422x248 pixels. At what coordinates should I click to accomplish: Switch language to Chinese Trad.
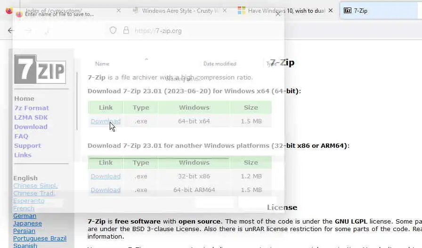(34, 193)
